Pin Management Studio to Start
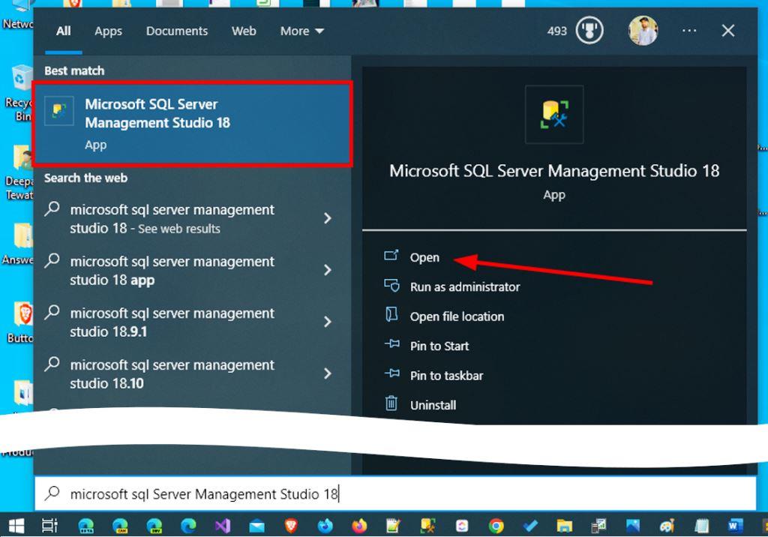The height and width of the screenshot is (537, 768). click(x=439, y=346)
